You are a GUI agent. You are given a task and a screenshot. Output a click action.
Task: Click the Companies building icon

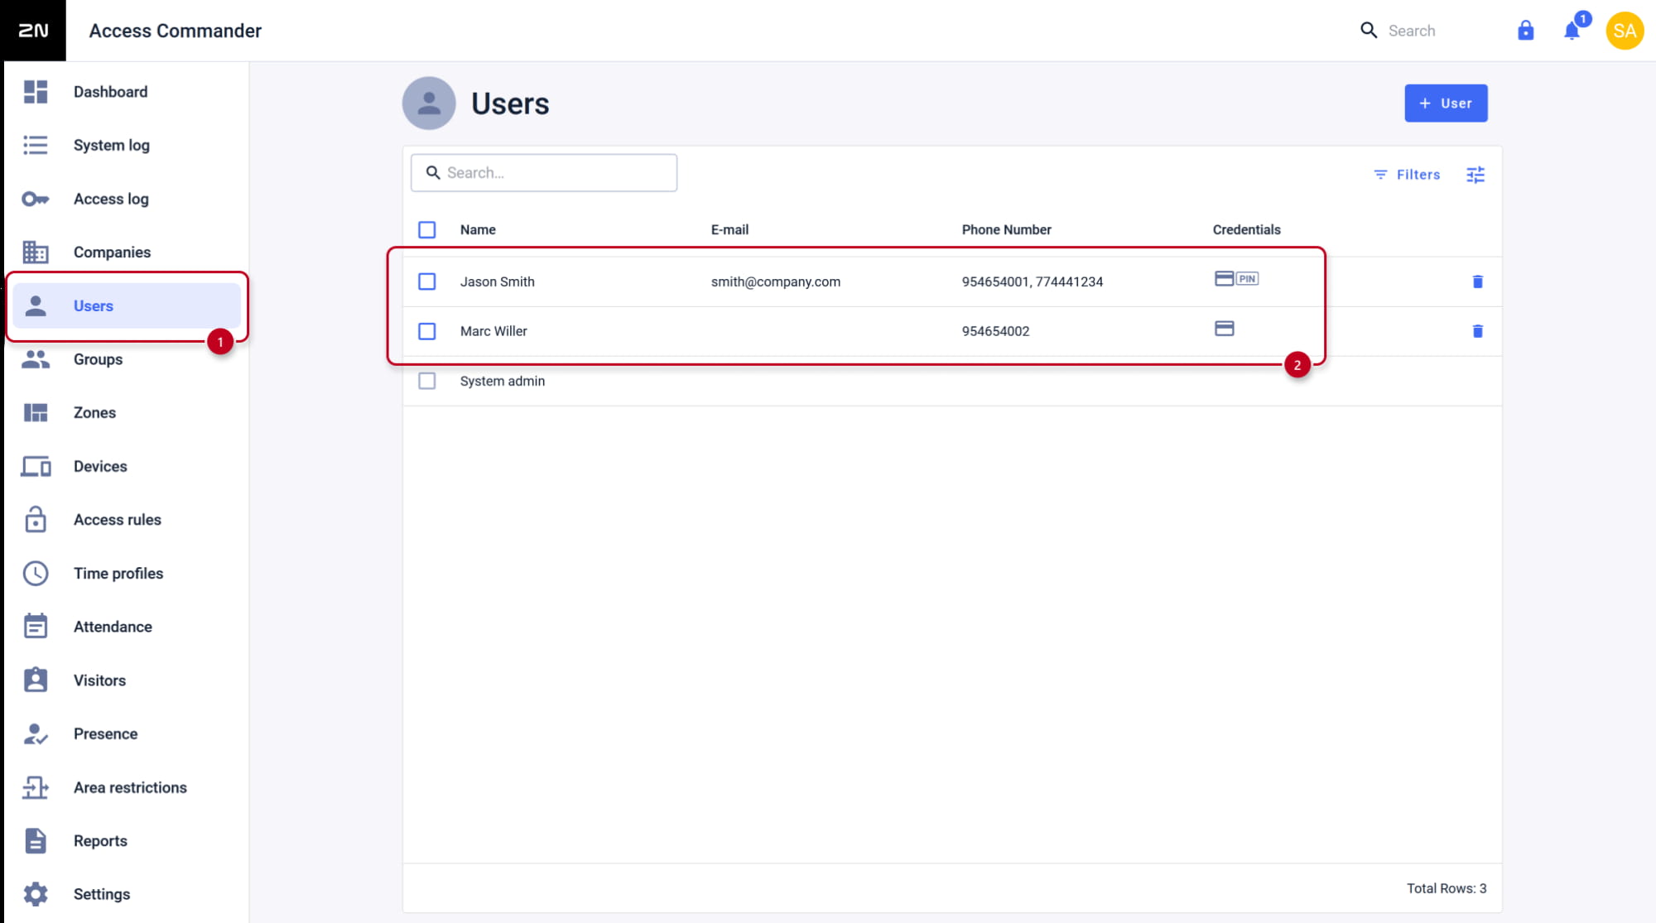(x=36, y=252)
